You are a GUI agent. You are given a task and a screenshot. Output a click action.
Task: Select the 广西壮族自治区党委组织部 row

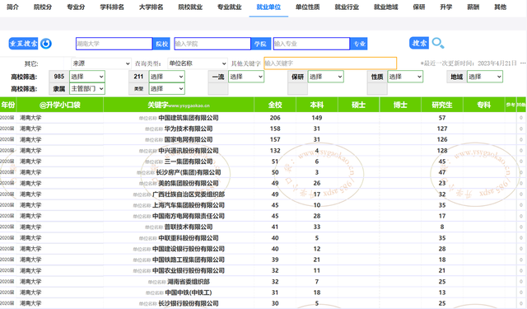coord(263,194)
